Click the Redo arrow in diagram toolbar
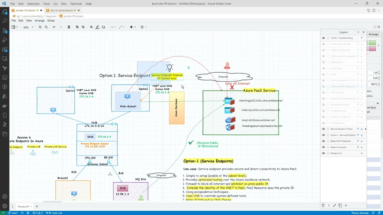The width and height of the screenshot is (383, 215). 60,27
